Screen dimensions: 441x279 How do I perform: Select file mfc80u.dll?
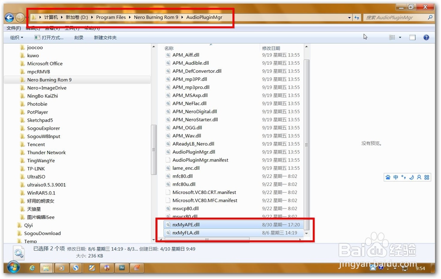[x=184, y=184]
